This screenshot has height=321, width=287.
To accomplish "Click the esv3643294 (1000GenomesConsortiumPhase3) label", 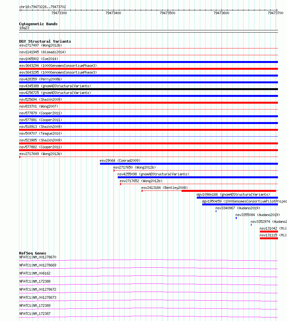I will point(58,66).
